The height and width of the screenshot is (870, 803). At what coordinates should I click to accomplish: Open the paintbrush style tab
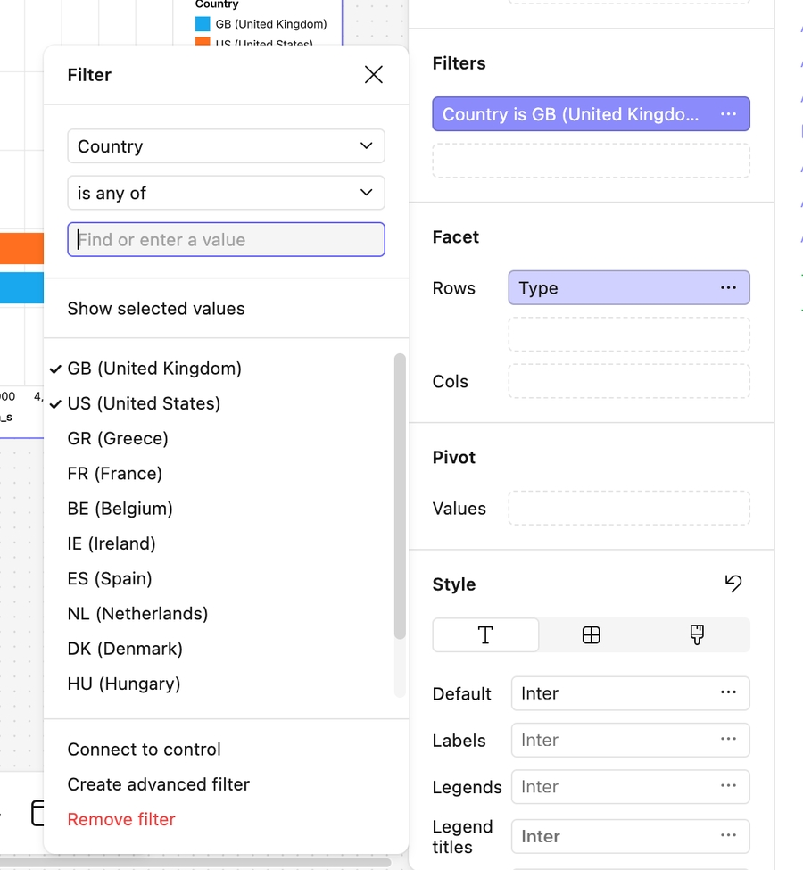point(697,635)
